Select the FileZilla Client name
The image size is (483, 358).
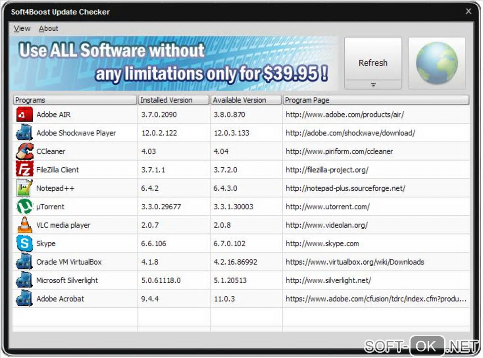[x=57, y=170]
